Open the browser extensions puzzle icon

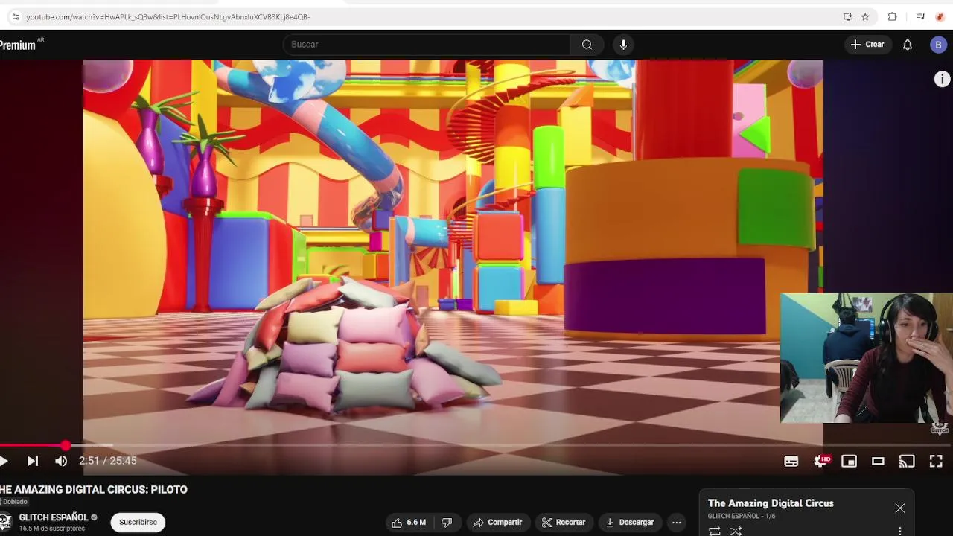click(892, 16)
